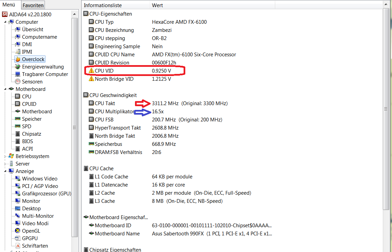
Task: Open the GPGPU page
Action: [x=30, y=238]
